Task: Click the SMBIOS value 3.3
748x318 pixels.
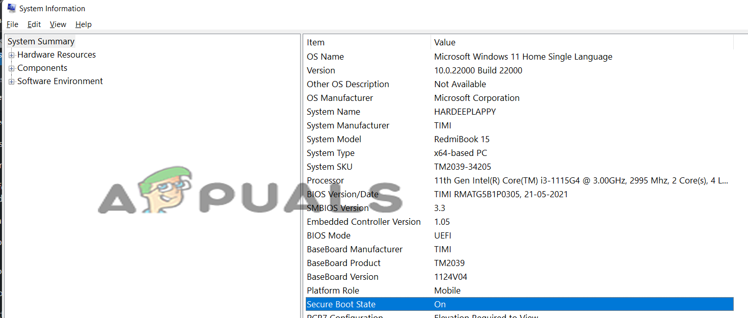Action: [x=440, y=208]
